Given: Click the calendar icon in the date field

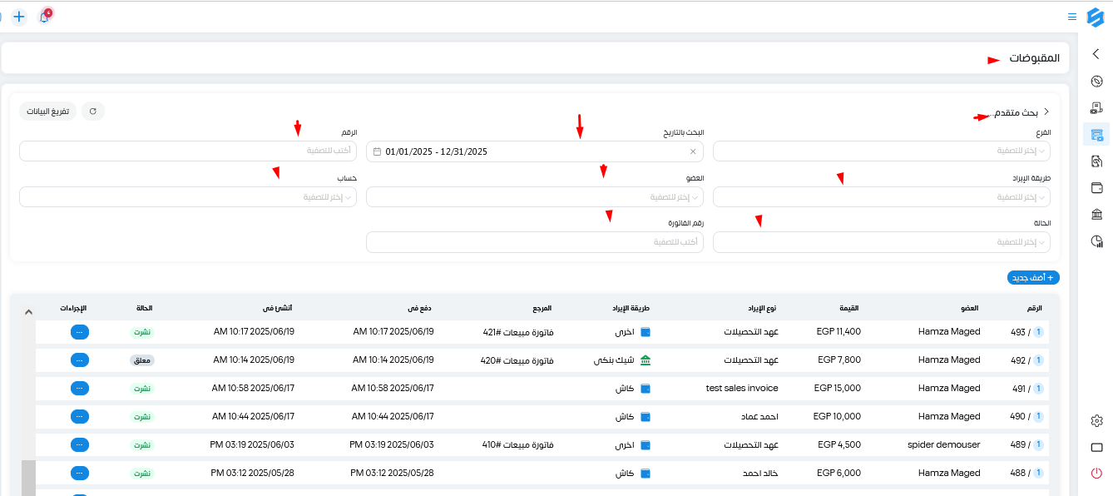Looking at the screenshot, I should point(378,151).
